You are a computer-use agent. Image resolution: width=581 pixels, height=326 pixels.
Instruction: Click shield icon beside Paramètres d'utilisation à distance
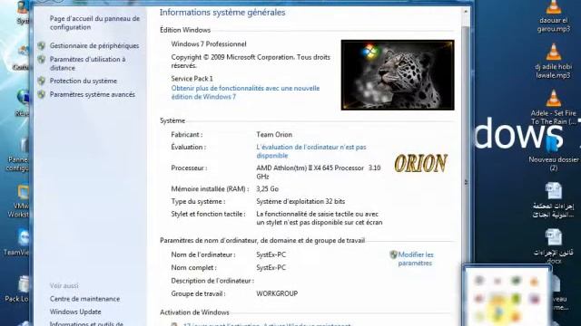point(42,59)
